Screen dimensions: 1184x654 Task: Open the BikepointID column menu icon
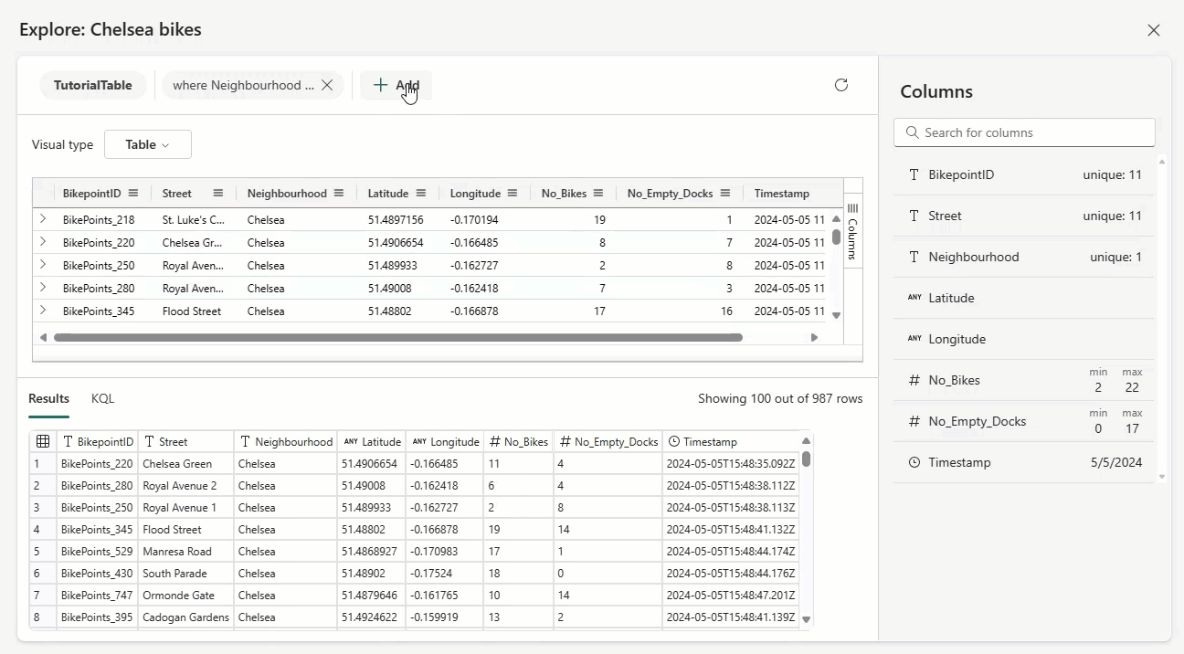pos(133,193)
